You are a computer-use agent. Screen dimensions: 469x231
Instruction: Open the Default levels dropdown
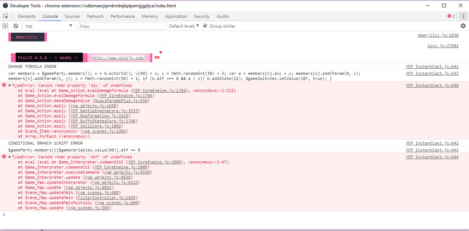(184, 26)
